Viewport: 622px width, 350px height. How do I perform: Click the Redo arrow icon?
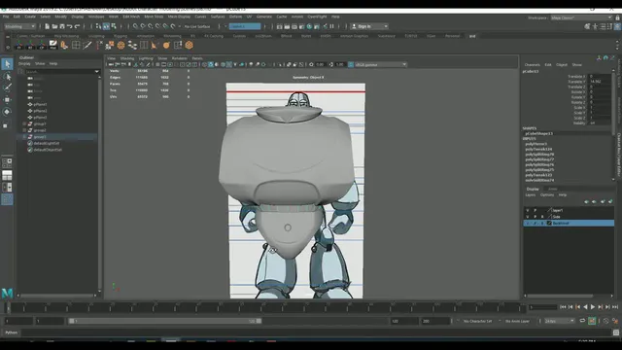click(x=78, y=26)
